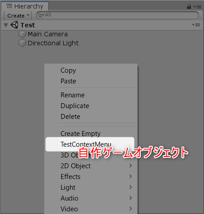The width and height of the screenshot is (204, 214).
Task: Choose Paste from the context menu
Action: pyautogui.click(x=91, y=81)
